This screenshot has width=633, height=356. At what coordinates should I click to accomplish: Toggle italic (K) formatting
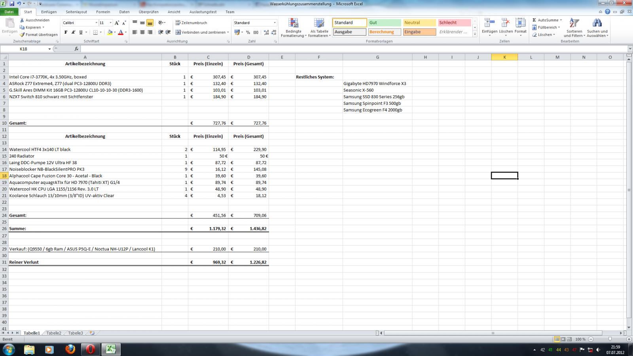pos(73,32)
